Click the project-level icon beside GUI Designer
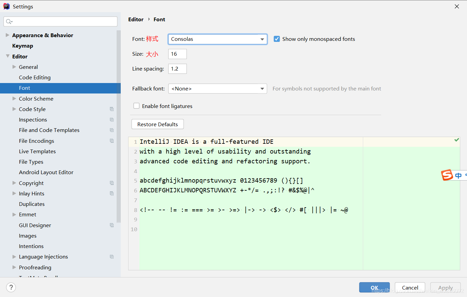The width and height of the screenshot is (467, 297). coord(112,225)
